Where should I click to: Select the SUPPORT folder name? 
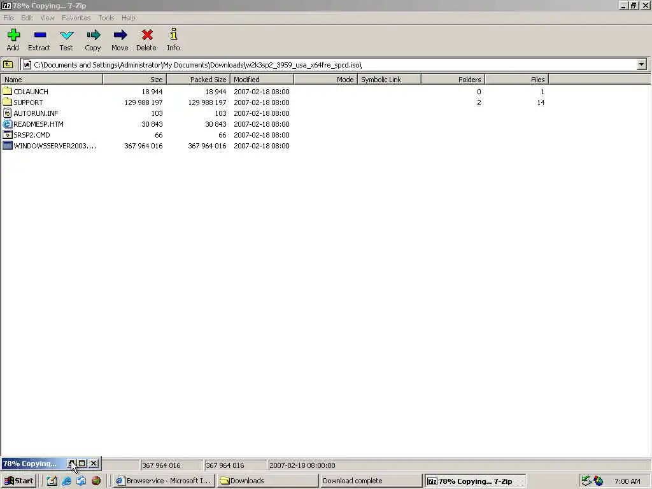point(28,103)
